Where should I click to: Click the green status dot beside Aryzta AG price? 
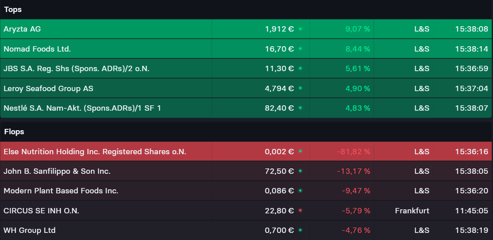tap(300, 29)
